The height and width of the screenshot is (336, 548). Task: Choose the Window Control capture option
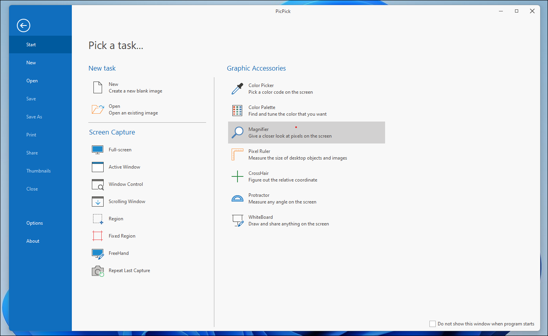tap(126, 184)
